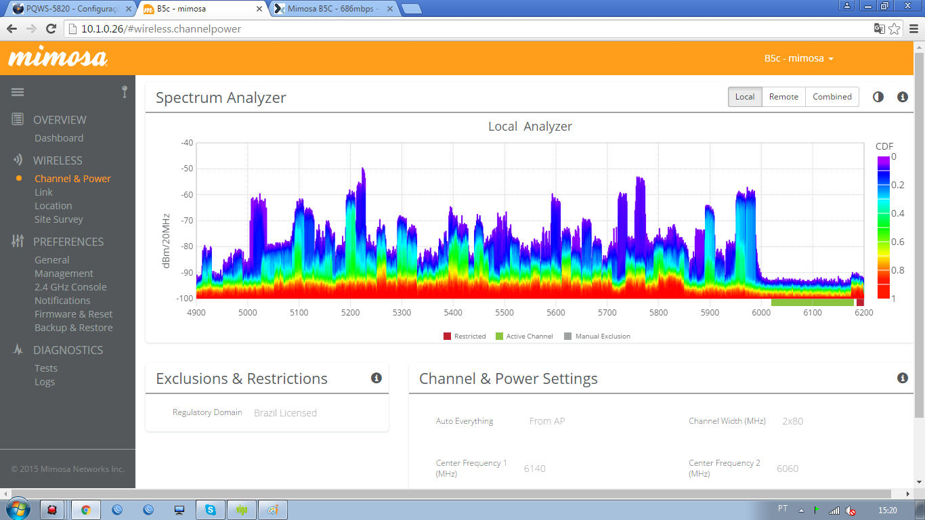Open the hamburger sidebar menu icon
The height and width of the screenshot is (520, 925).
(x=18, y=93)
